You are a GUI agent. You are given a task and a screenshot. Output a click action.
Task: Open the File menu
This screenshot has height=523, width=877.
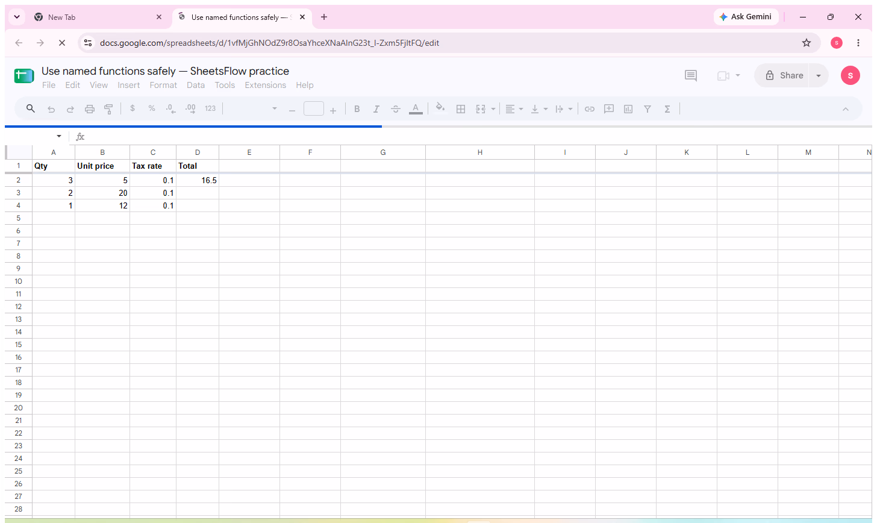click(x=49, y=85)
